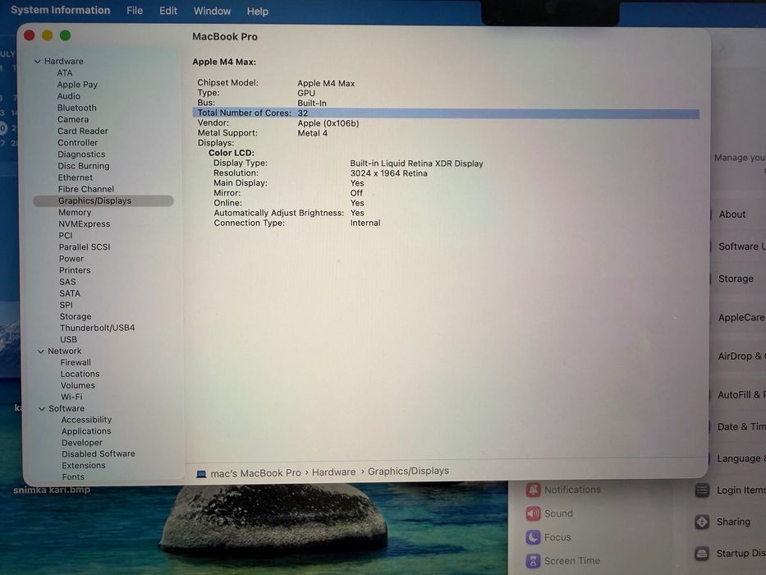Image resolution: width=766 pixels, height=575 pixels.
Task: Select Bluetooth in sidebar
Action: click(76, 108)
